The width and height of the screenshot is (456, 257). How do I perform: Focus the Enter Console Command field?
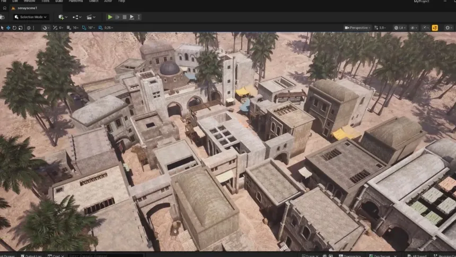[x=106, y=255]
